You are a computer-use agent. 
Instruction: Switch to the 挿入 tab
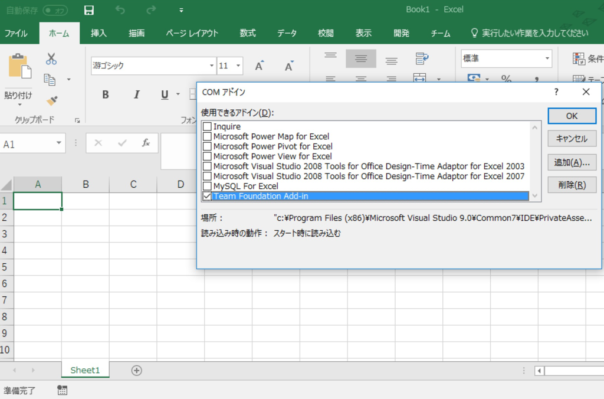[99, 34]
